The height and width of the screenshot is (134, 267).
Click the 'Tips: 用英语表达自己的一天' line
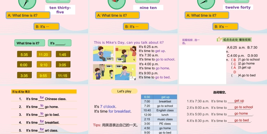(x=116, y=125)
